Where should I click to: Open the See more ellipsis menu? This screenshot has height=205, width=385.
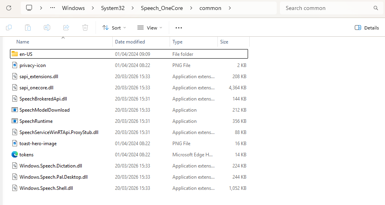179,28
